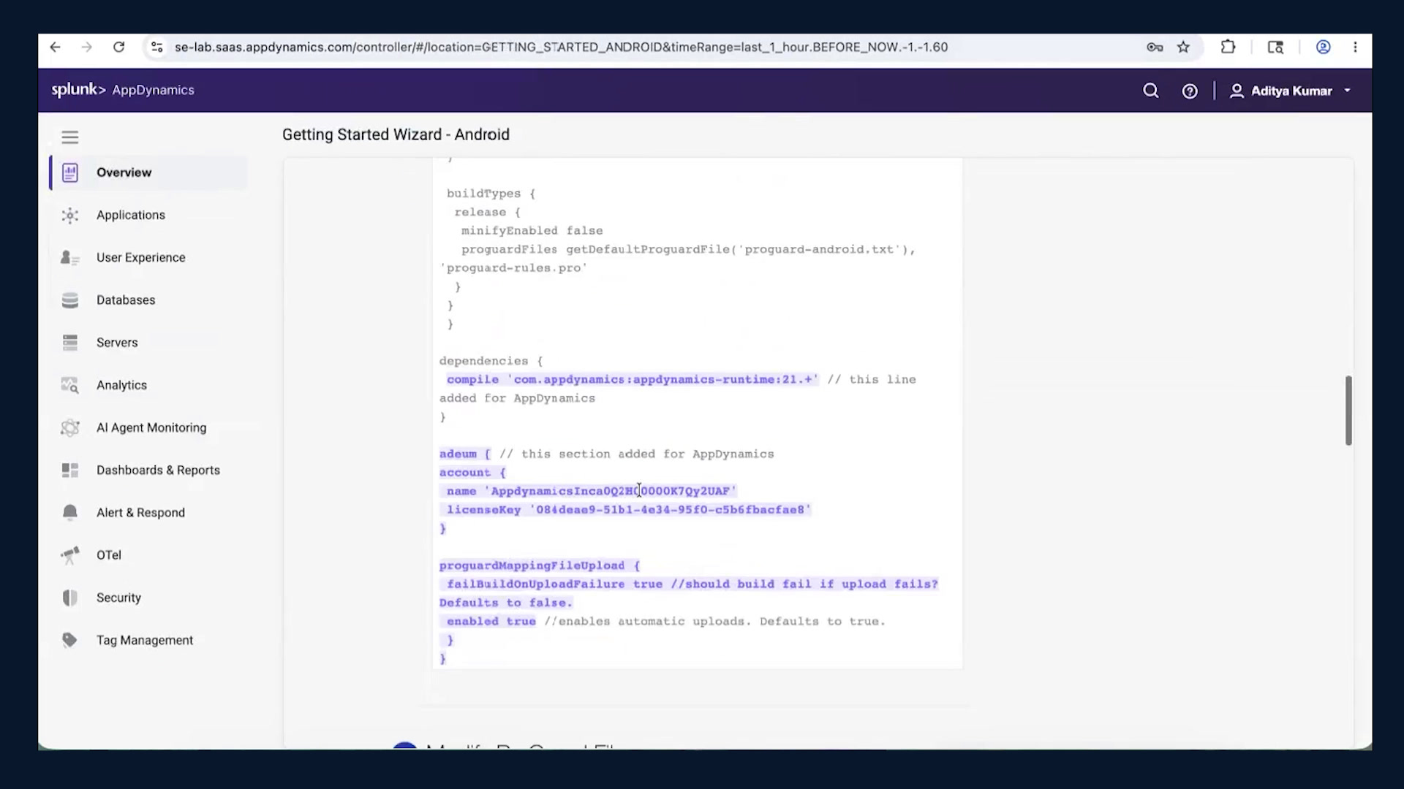Open User Experience in the sidebar

tap(148, 257)
